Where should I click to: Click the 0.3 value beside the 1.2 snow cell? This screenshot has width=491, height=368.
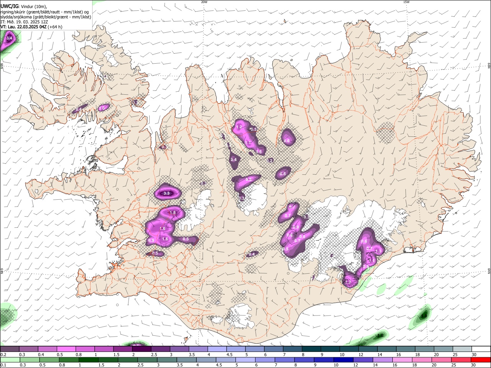tap(253, 130)
